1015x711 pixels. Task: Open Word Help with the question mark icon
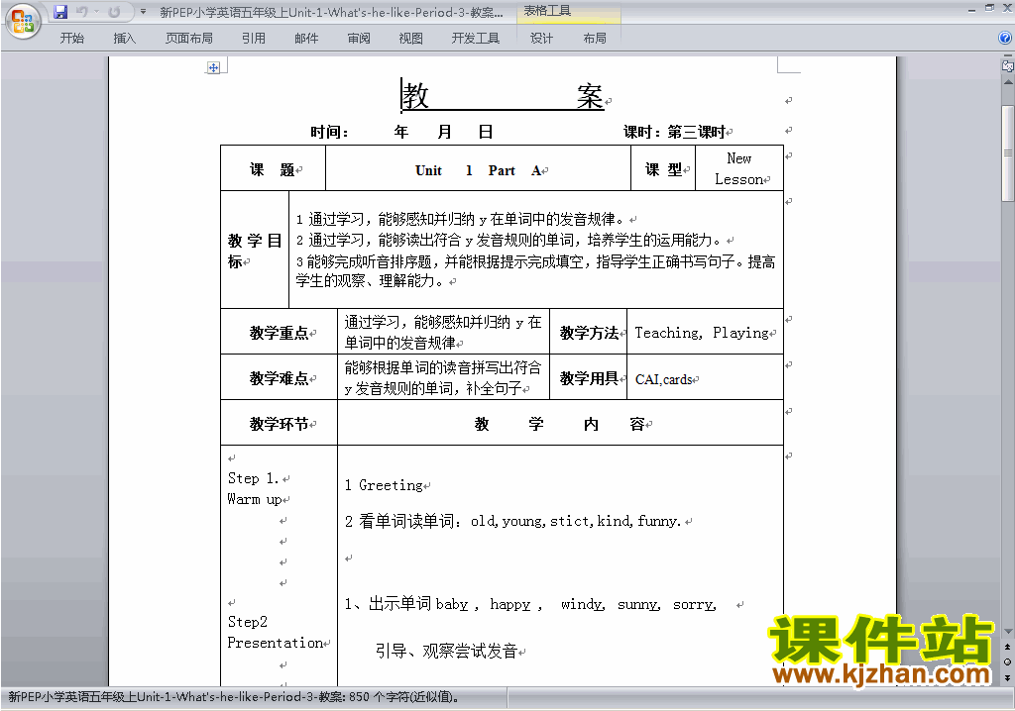[x=1005, y=39]
